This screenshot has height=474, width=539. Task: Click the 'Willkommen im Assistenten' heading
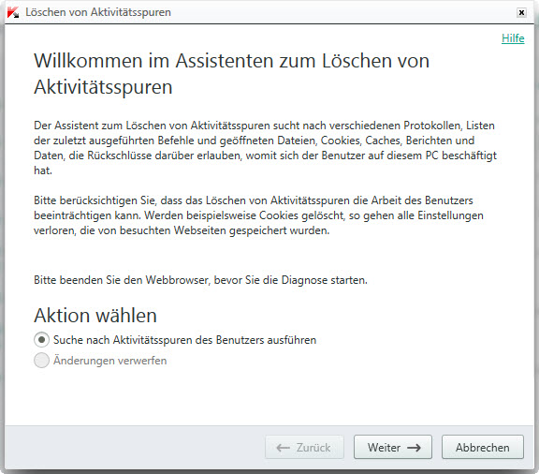(x=231, y=74)
